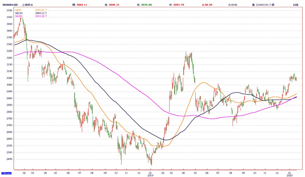
Task: Click the 3590 price axis label
Action: 9,11
